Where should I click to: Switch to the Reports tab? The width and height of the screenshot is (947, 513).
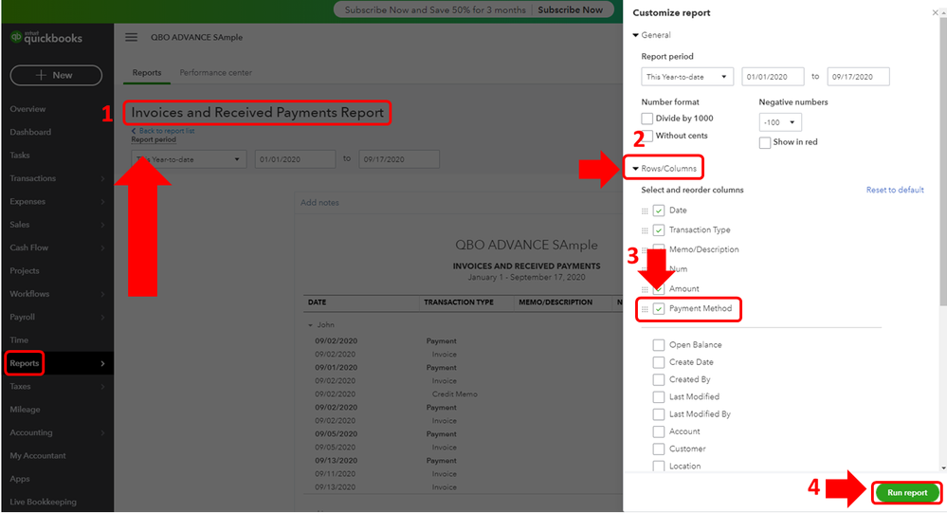(x=147, y=72)
